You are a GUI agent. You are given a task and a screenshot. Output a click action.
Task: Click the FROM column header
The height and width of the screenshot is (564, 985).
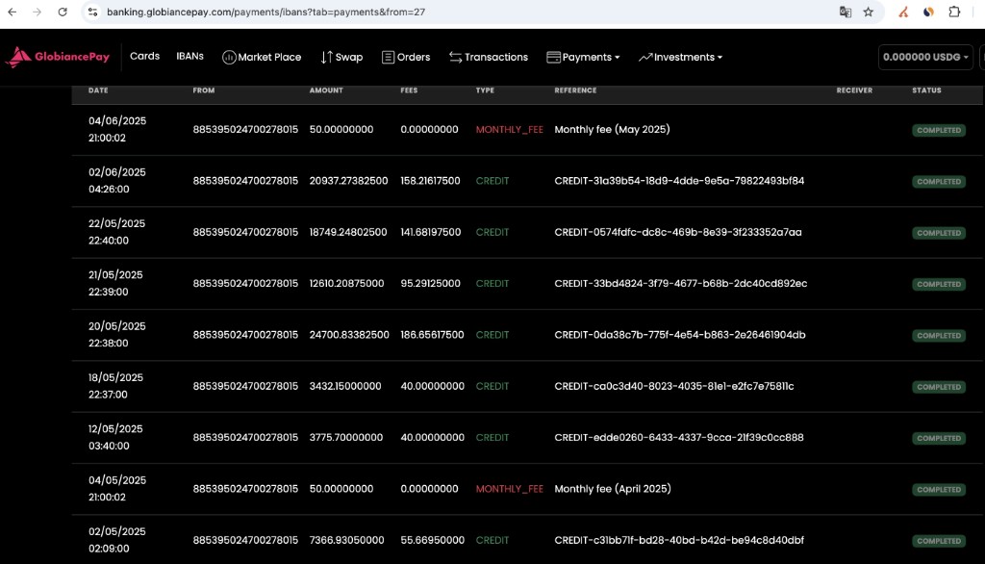204,90
